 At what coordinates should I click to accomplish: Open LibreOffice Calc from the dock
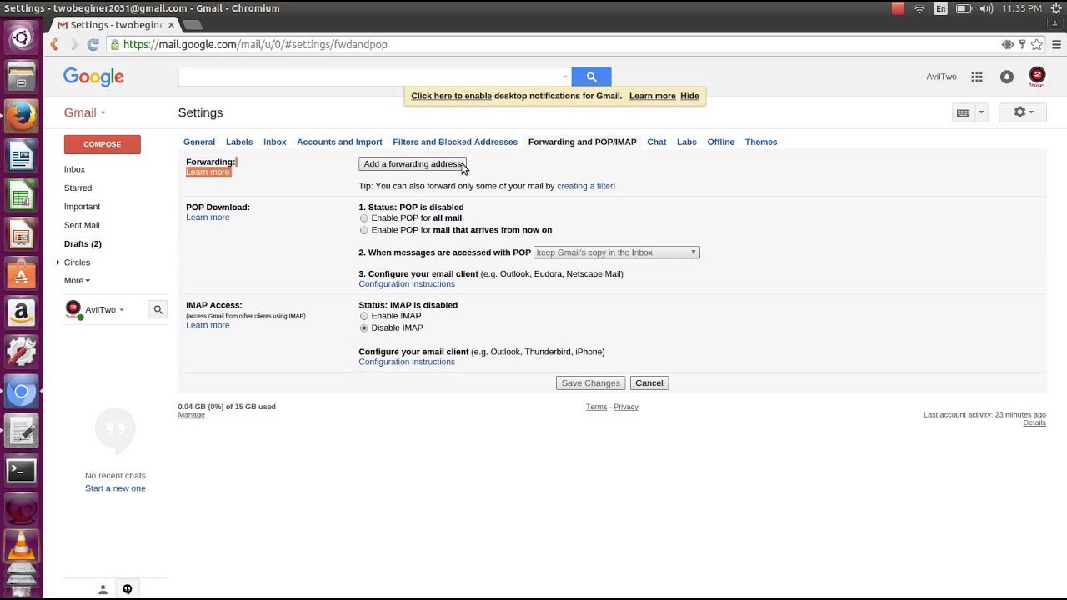tap(21, 197)
